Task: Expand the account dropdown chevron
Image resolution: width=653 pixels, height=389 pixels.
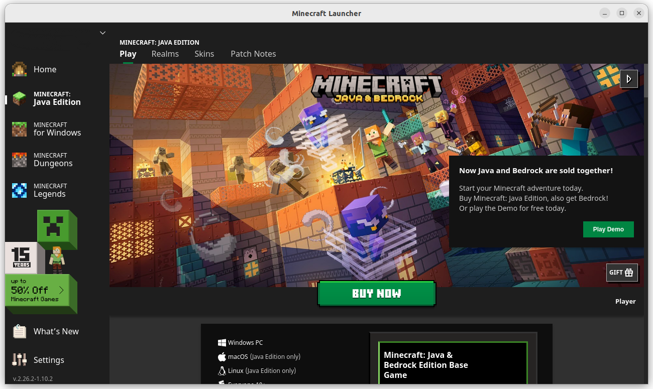Action: [x=102, y=33]
